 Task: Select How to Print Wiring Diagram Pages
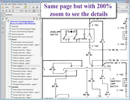point(23,29)
